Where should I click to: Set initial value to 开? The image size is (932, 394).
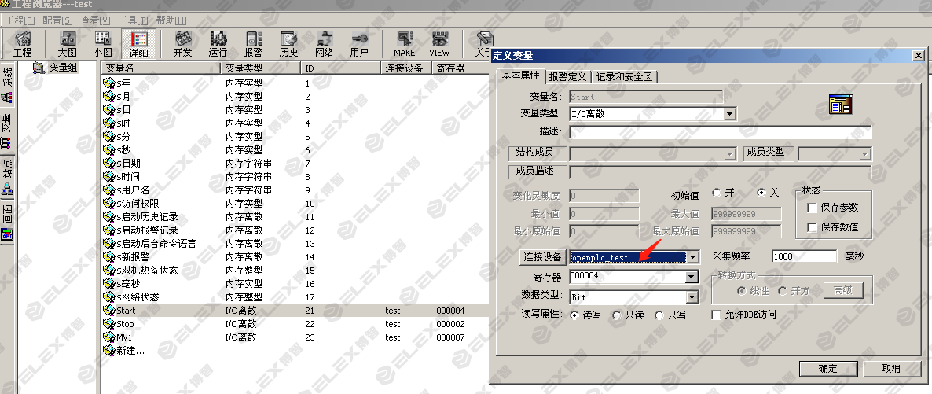[x=717, y=193]
